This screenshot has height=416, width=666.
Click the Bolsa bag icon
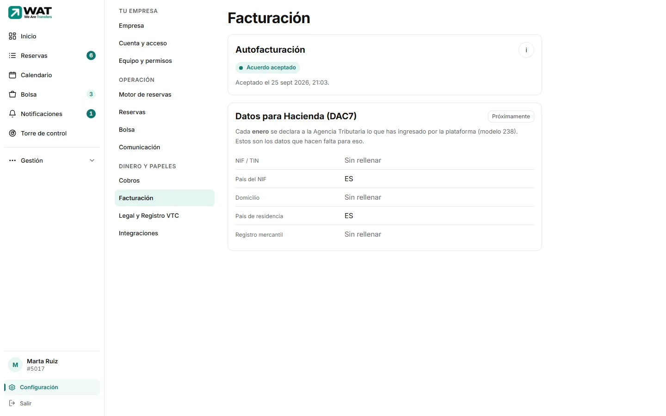click(12, 94)
